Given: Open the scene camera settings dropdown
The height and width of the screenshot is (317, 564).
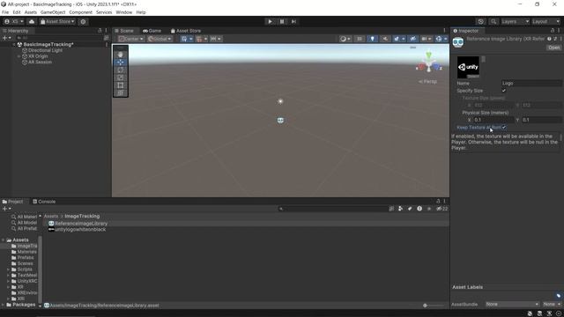Looking at the screenshot, I should [427, 39].
